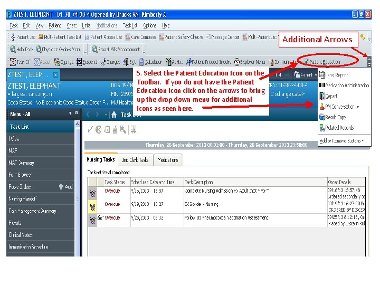Select Related Records from the overflow menu
The width and height of the screenshot is (380, 285).
337,128
